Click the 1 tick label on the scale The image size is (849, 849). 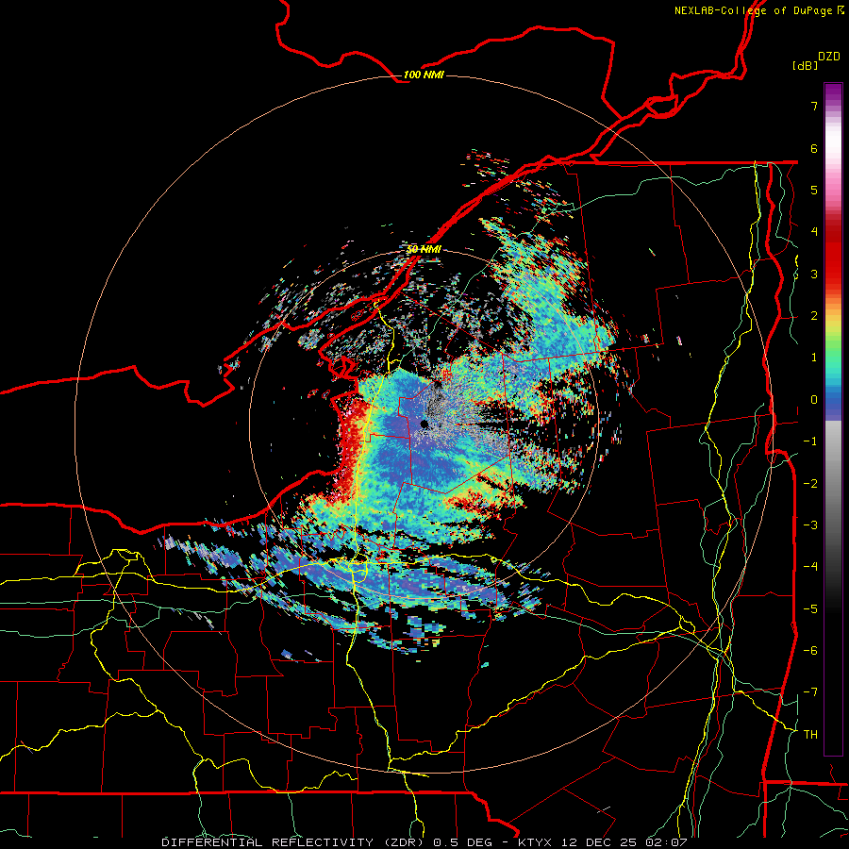814,358
